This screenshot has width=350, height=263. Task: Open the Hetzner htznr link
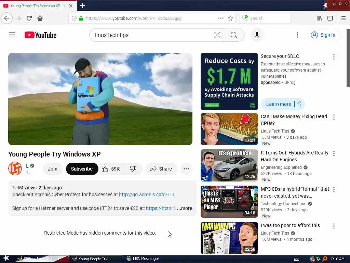pyautogui.click(x=161, y=208)
